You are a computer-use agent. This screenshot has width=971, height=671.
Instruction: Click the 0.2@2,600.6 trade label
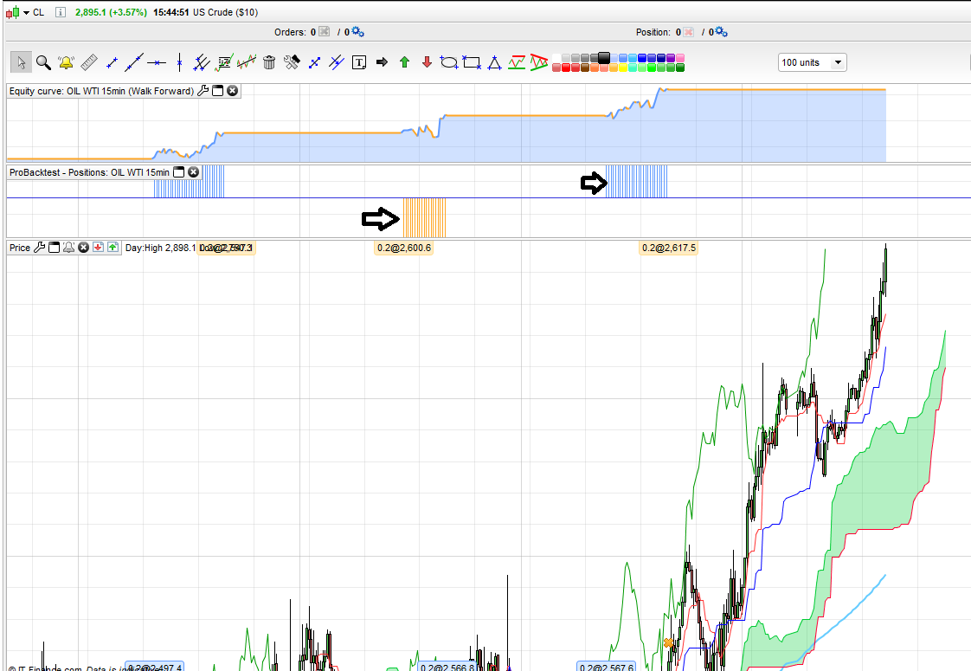[x=404, y=248]
